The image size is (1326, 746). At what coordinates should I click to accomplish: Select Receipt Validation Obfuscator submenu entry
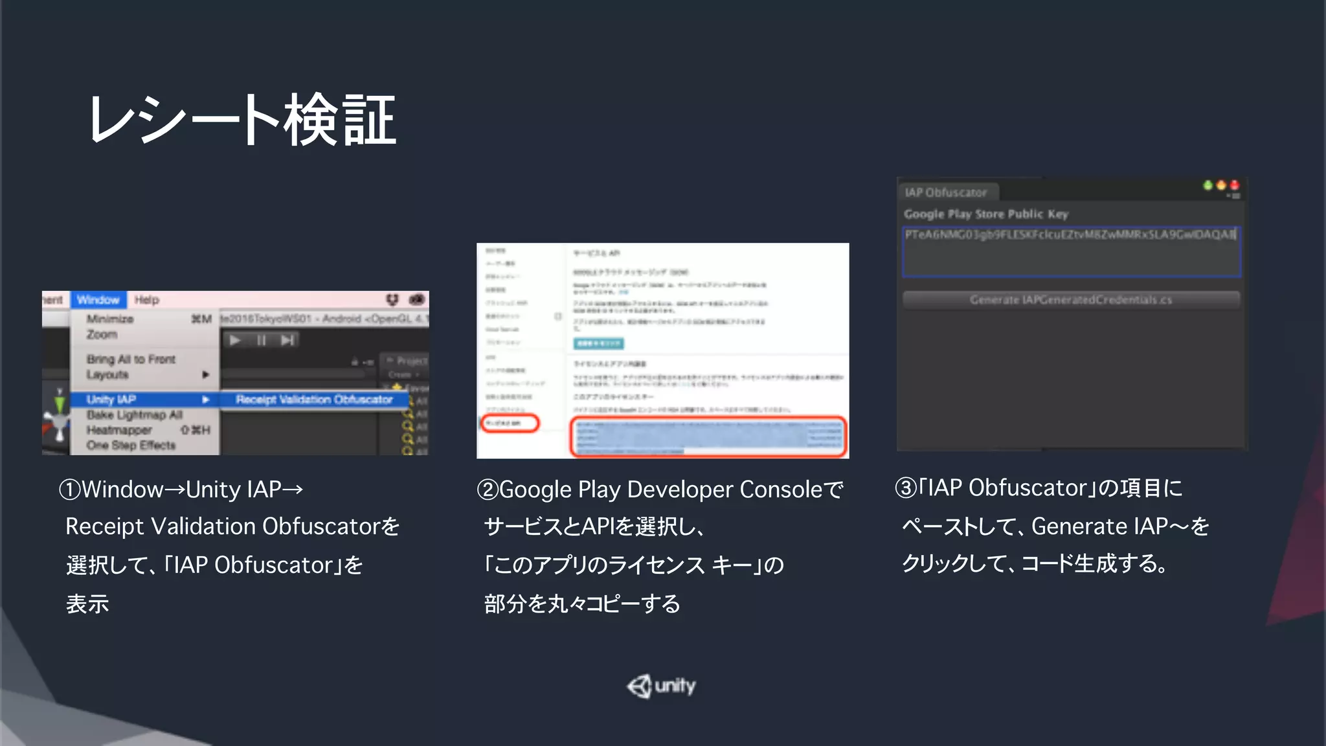(x=314, y=400)
